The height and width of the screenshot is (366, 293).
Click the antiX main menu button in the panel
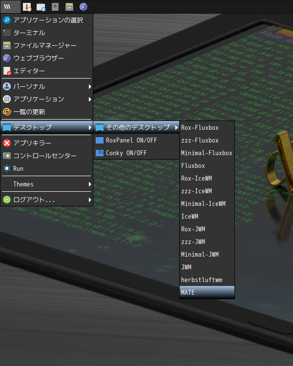click(10, 6)
